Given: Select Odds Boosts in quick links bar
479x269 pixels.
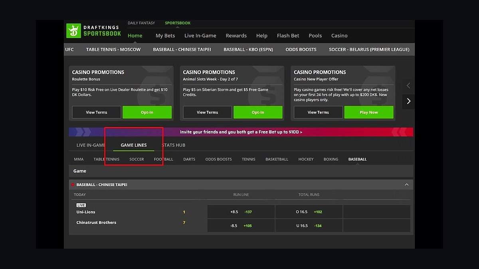Looking at the screenshot, I should [301, 49].
